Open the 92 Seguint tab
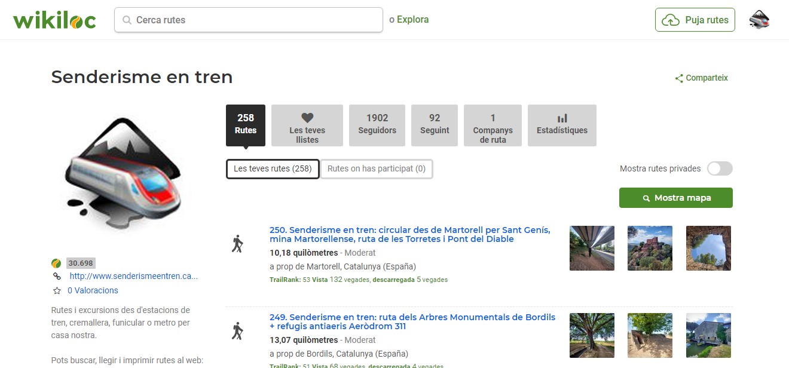 tap(435, 125)
